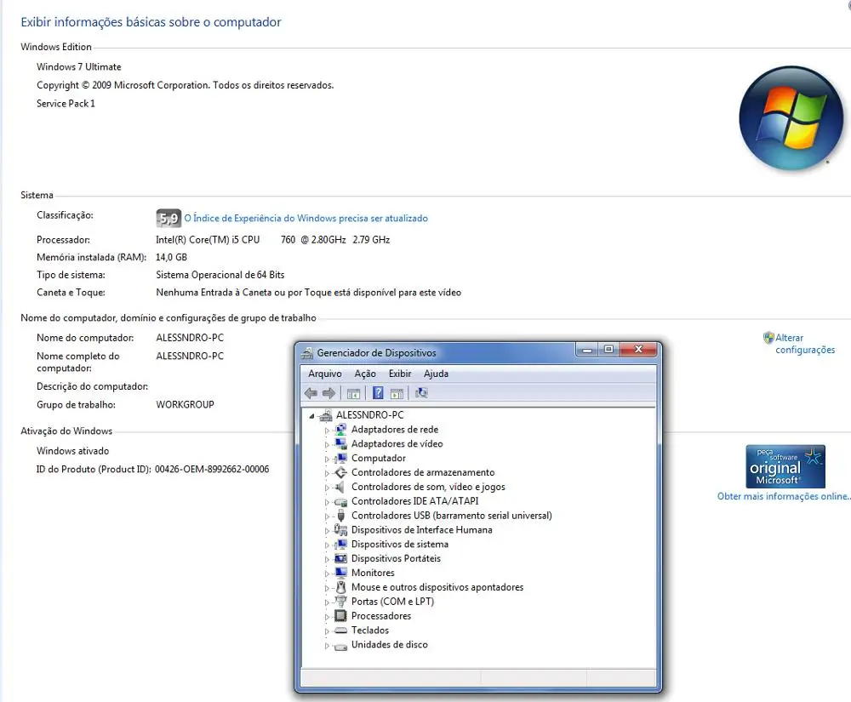This screenshot has height=702, width=851.
Task: Open the blue question-mark Help toolbar icon
Action: tap(379, 393)
